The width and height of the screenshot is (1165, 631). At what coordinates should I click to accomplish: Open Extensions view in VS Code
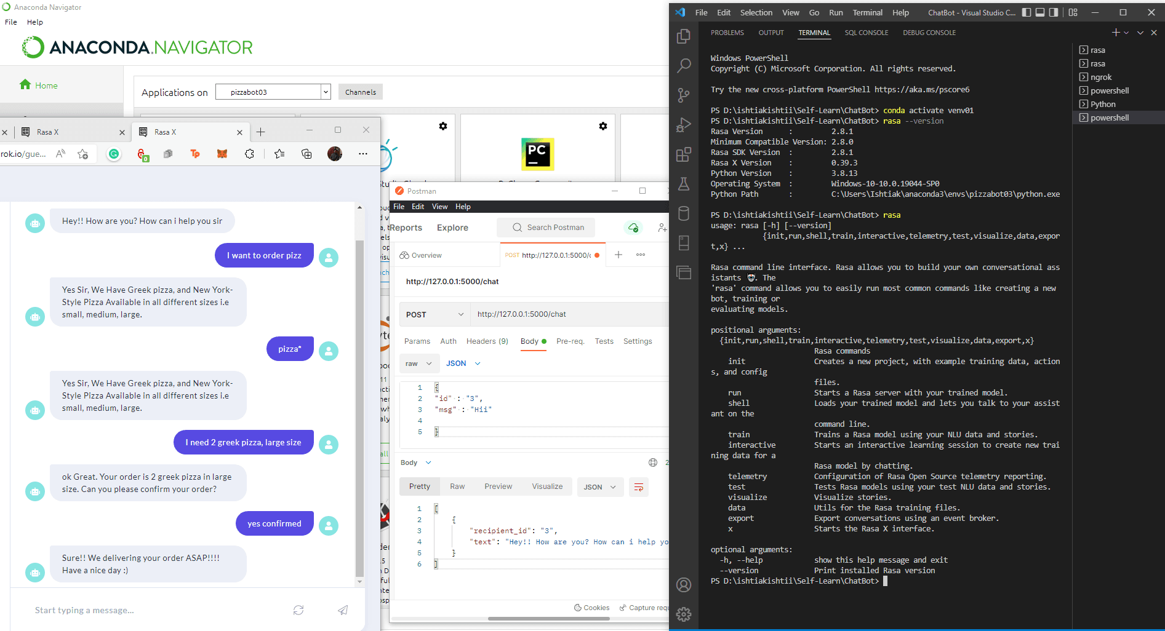[683, 154]
